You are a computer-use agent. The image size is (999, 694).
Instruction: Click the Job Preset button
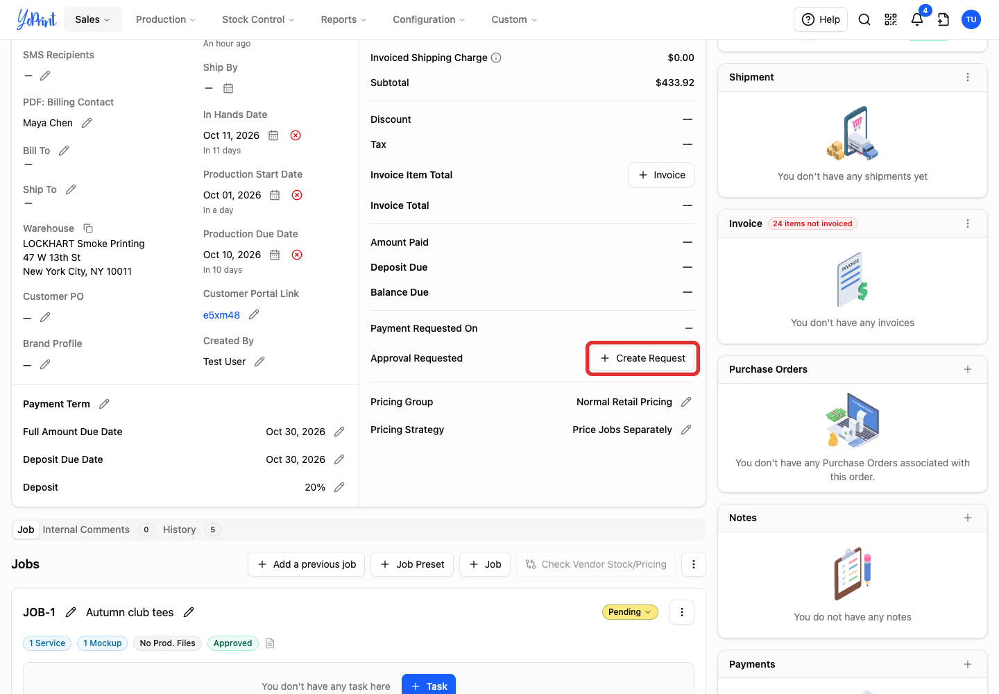(412, 564)
